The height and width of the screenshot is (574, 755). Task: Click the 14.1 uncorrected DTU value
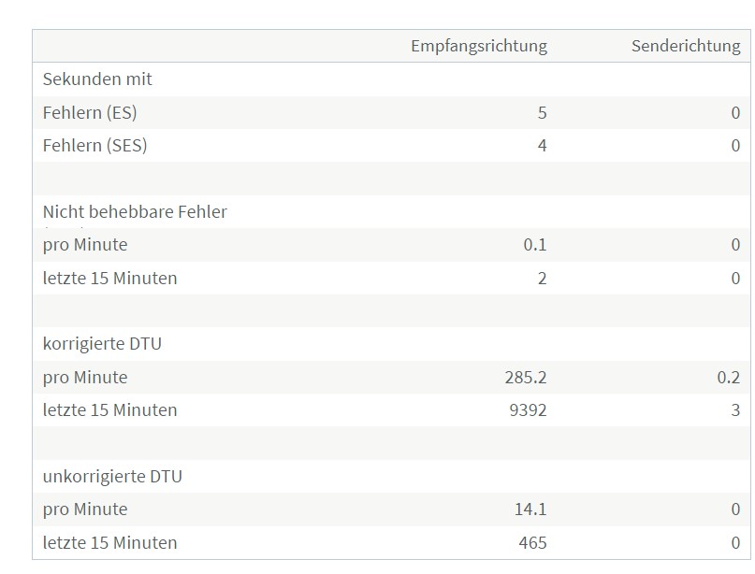point(530,509)
